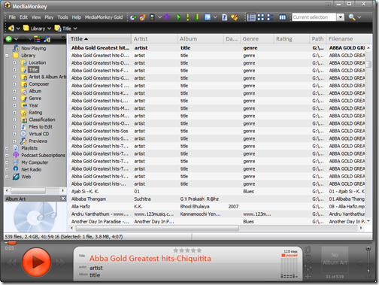
Task: Skip to previous track in player
Action: (x=11, y=263)
